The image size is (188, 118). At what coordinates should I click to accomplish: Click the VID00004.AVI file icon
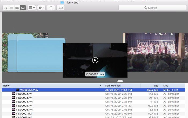(13, 102)
